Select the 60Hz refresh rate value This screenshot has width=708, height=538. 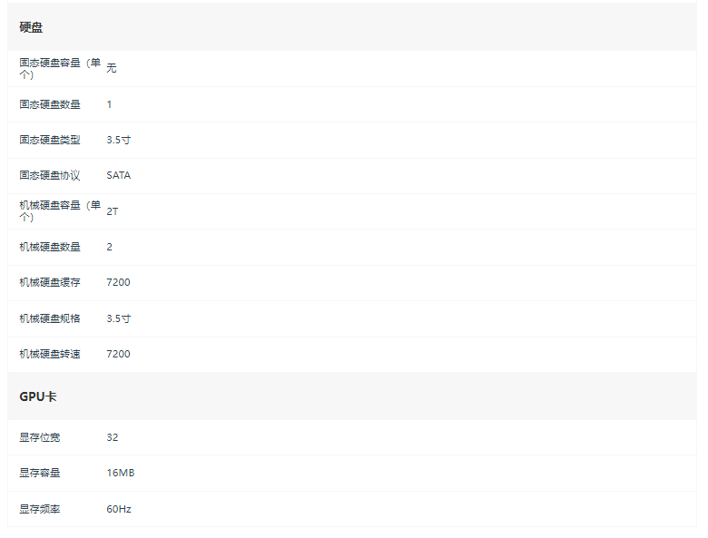point(118,509)
